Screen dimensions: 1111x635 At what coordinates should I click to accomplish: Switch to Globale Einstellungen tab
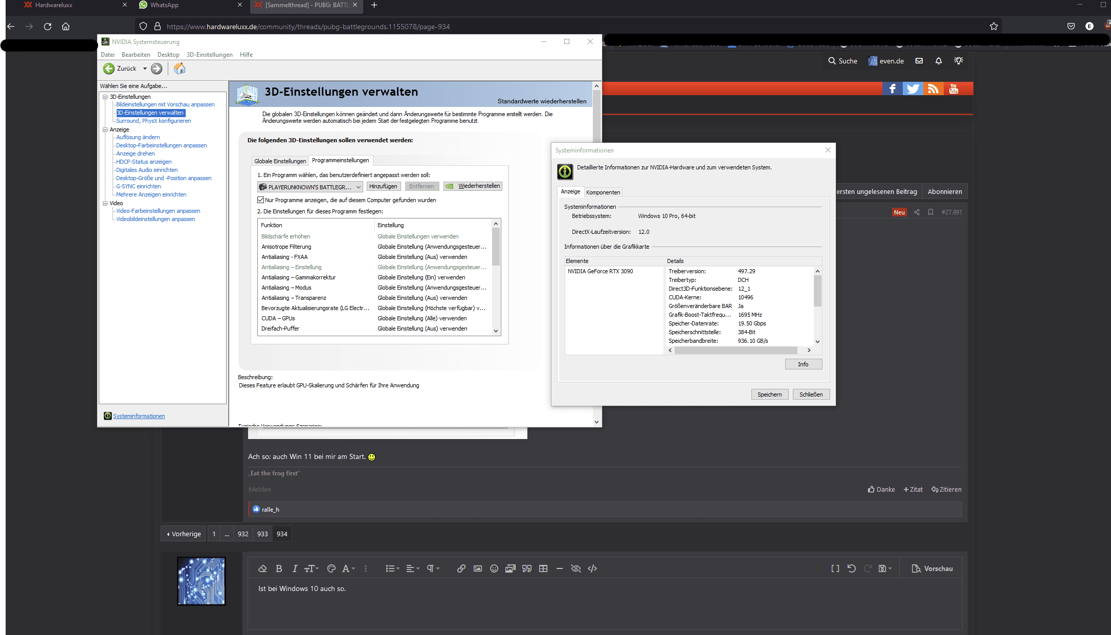pos(280,161)
